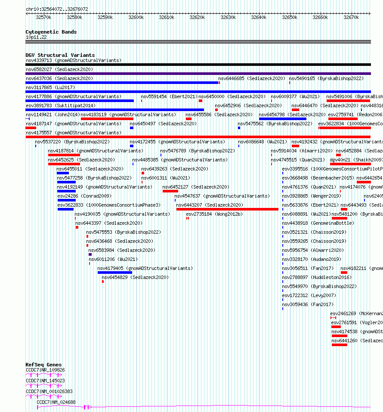
Task: Click nsv6443397 Sedlazeck2020 variant label
Action: 109,223
